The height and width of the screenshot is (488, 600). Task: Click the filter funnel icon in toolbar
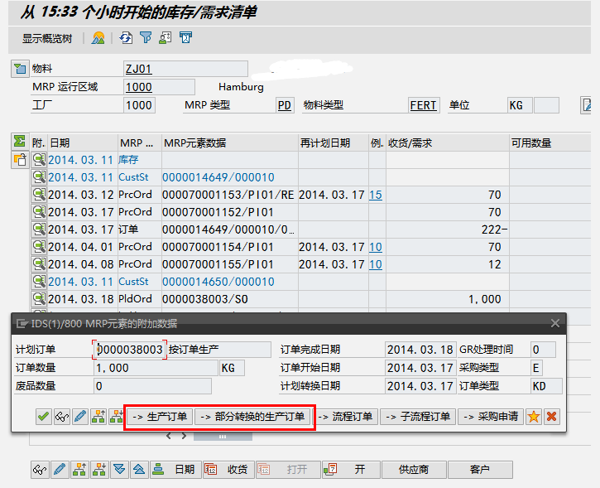click(146, 38)
